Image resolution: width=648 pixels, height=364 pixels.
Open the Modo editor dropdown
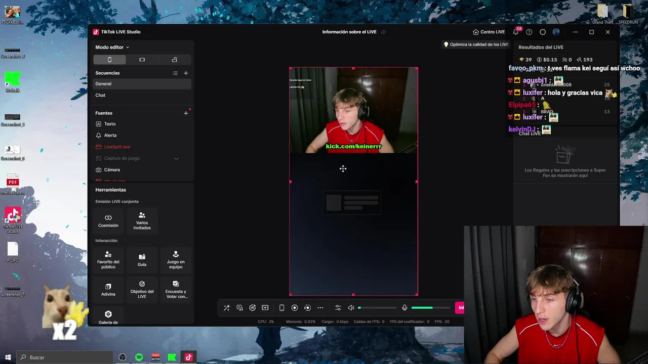[112, 47]
